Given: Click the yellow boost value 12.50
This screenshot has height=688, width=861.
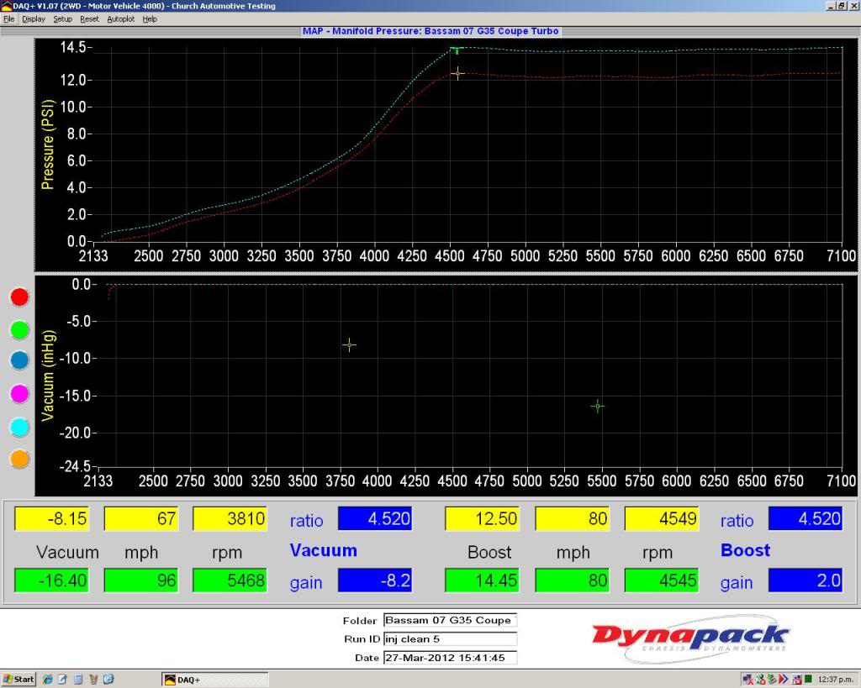Looking at the screenshot, I should click(x=482, y=518).
